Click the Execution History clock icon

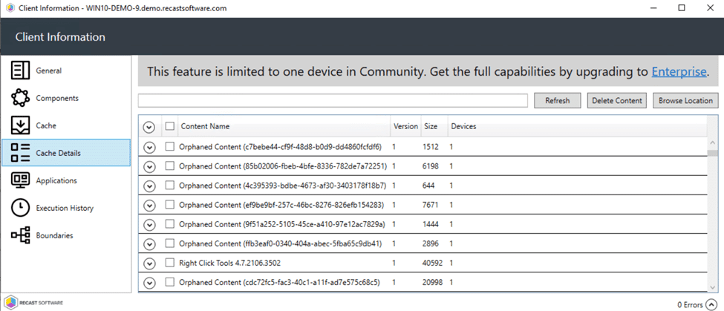tap(20, 208)
